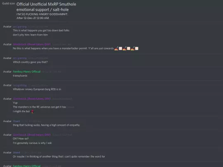
Task: Open avatar beside 'Whatever snowy European burg' message
Action: tap(7, 85)
